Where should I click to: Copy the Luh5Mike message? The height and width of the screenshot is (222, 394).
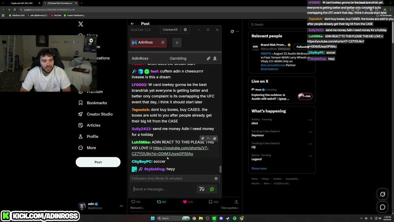(215, 138)
